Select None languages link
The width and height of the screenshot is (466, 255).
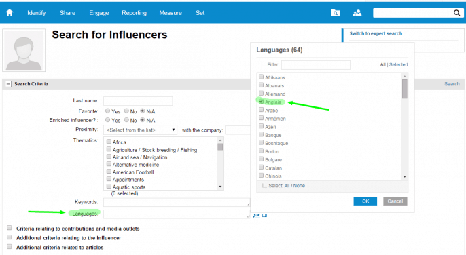tap(299, 186)
